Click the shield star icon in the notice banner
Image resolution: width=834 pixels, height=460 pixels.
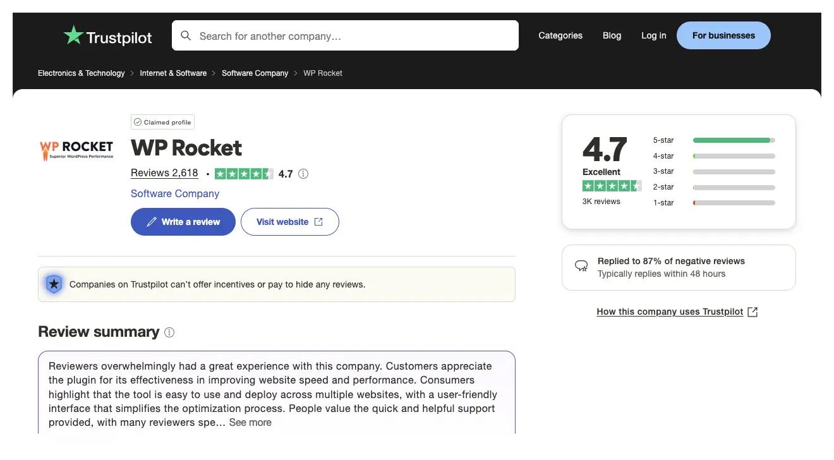pos(54,284)
